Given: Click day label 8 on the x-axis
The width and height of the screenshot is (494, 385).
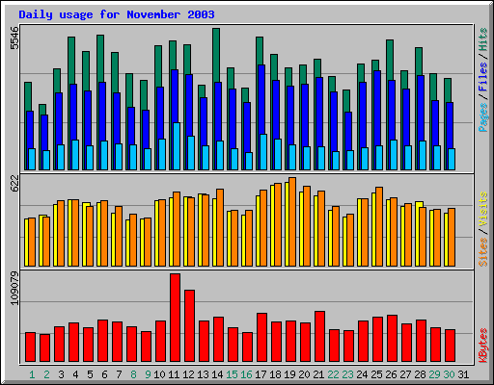Looking at the screenshot, I should (133, 374).
